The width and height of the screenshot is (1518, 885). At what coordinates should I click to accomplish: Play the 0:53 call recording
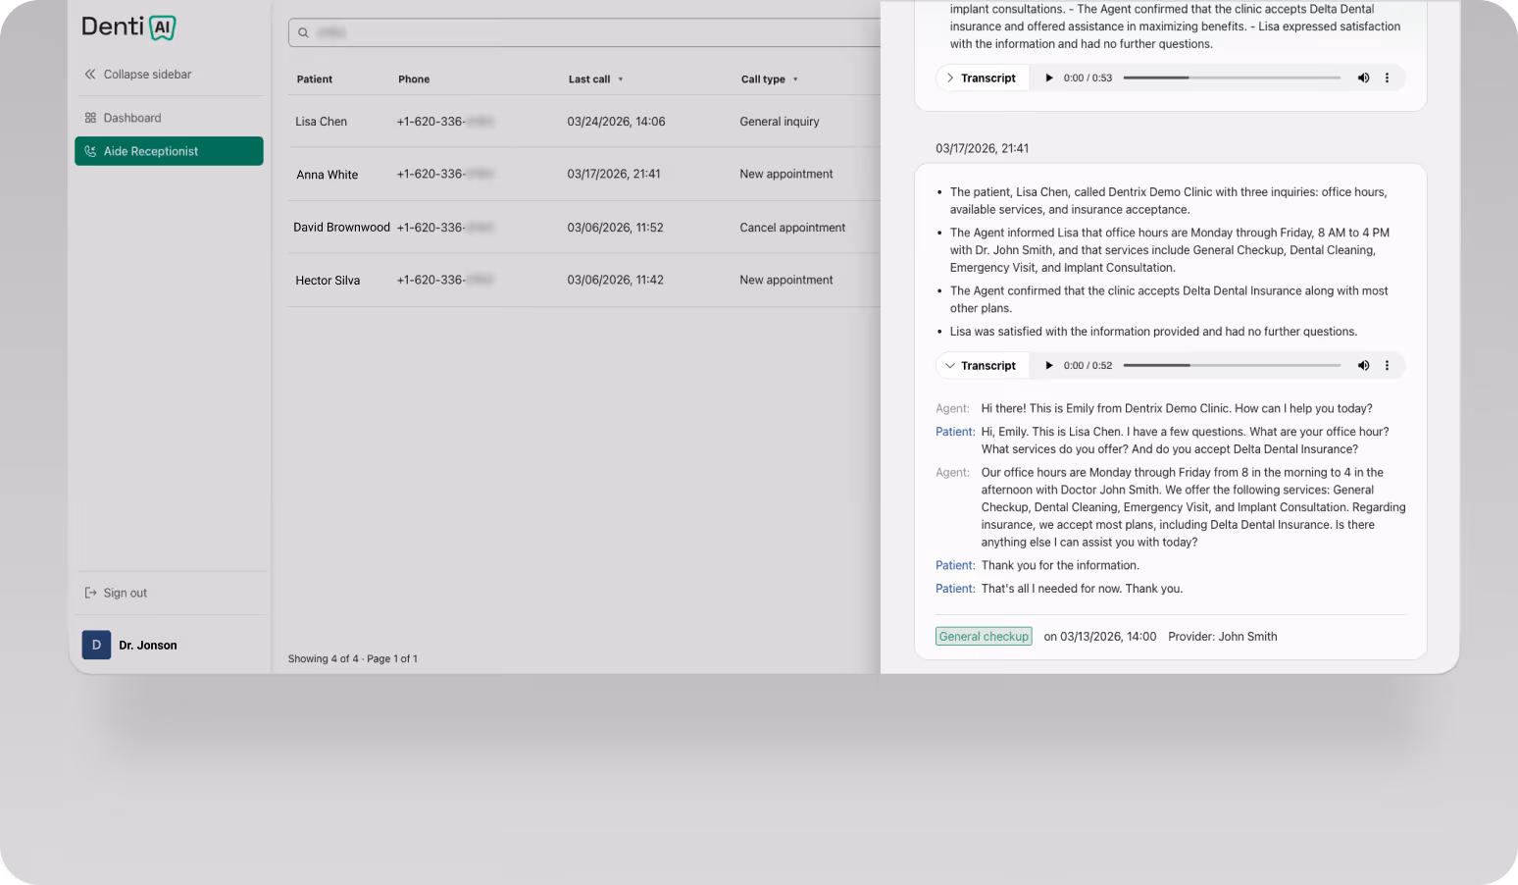1049,78
